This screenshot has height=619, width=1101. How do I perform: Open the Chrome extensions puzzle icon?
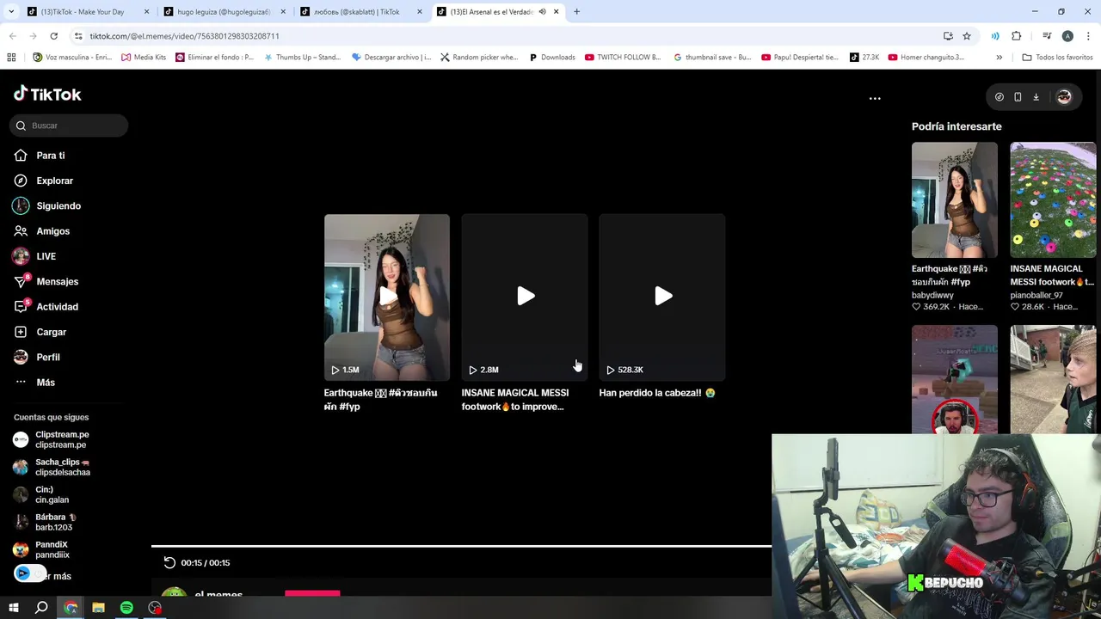[1016, 36]
